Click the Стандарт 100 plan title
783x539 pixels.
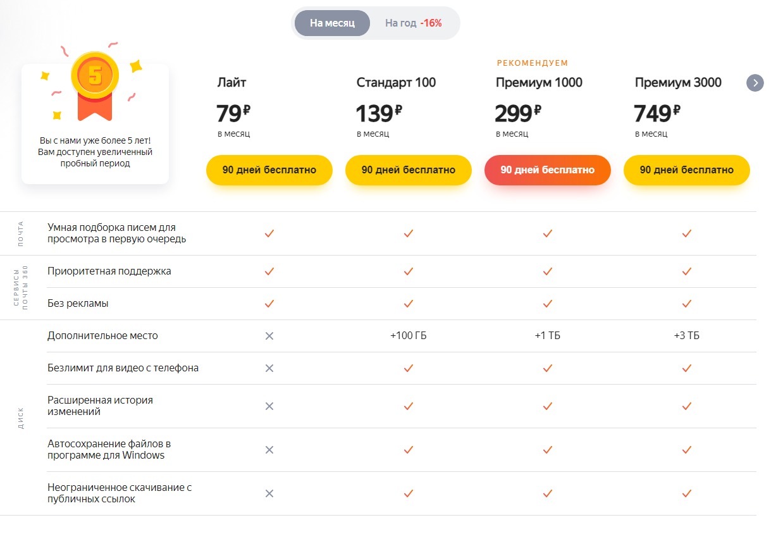click(396, 83)
